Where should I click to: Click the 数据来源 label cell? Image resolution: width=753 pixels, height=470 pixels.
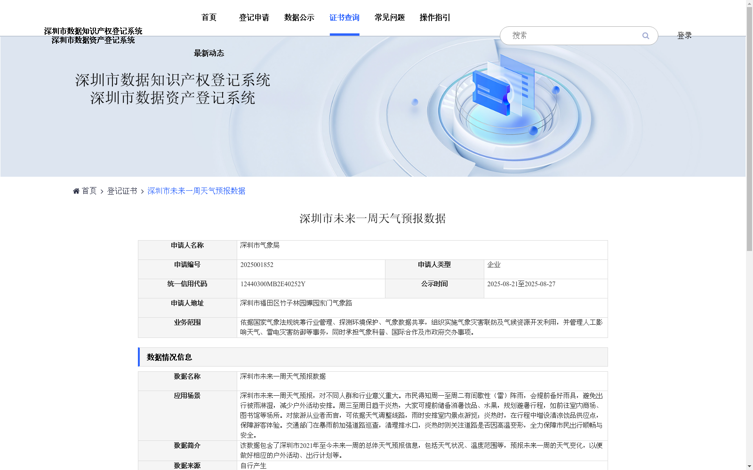click(187, 466)
